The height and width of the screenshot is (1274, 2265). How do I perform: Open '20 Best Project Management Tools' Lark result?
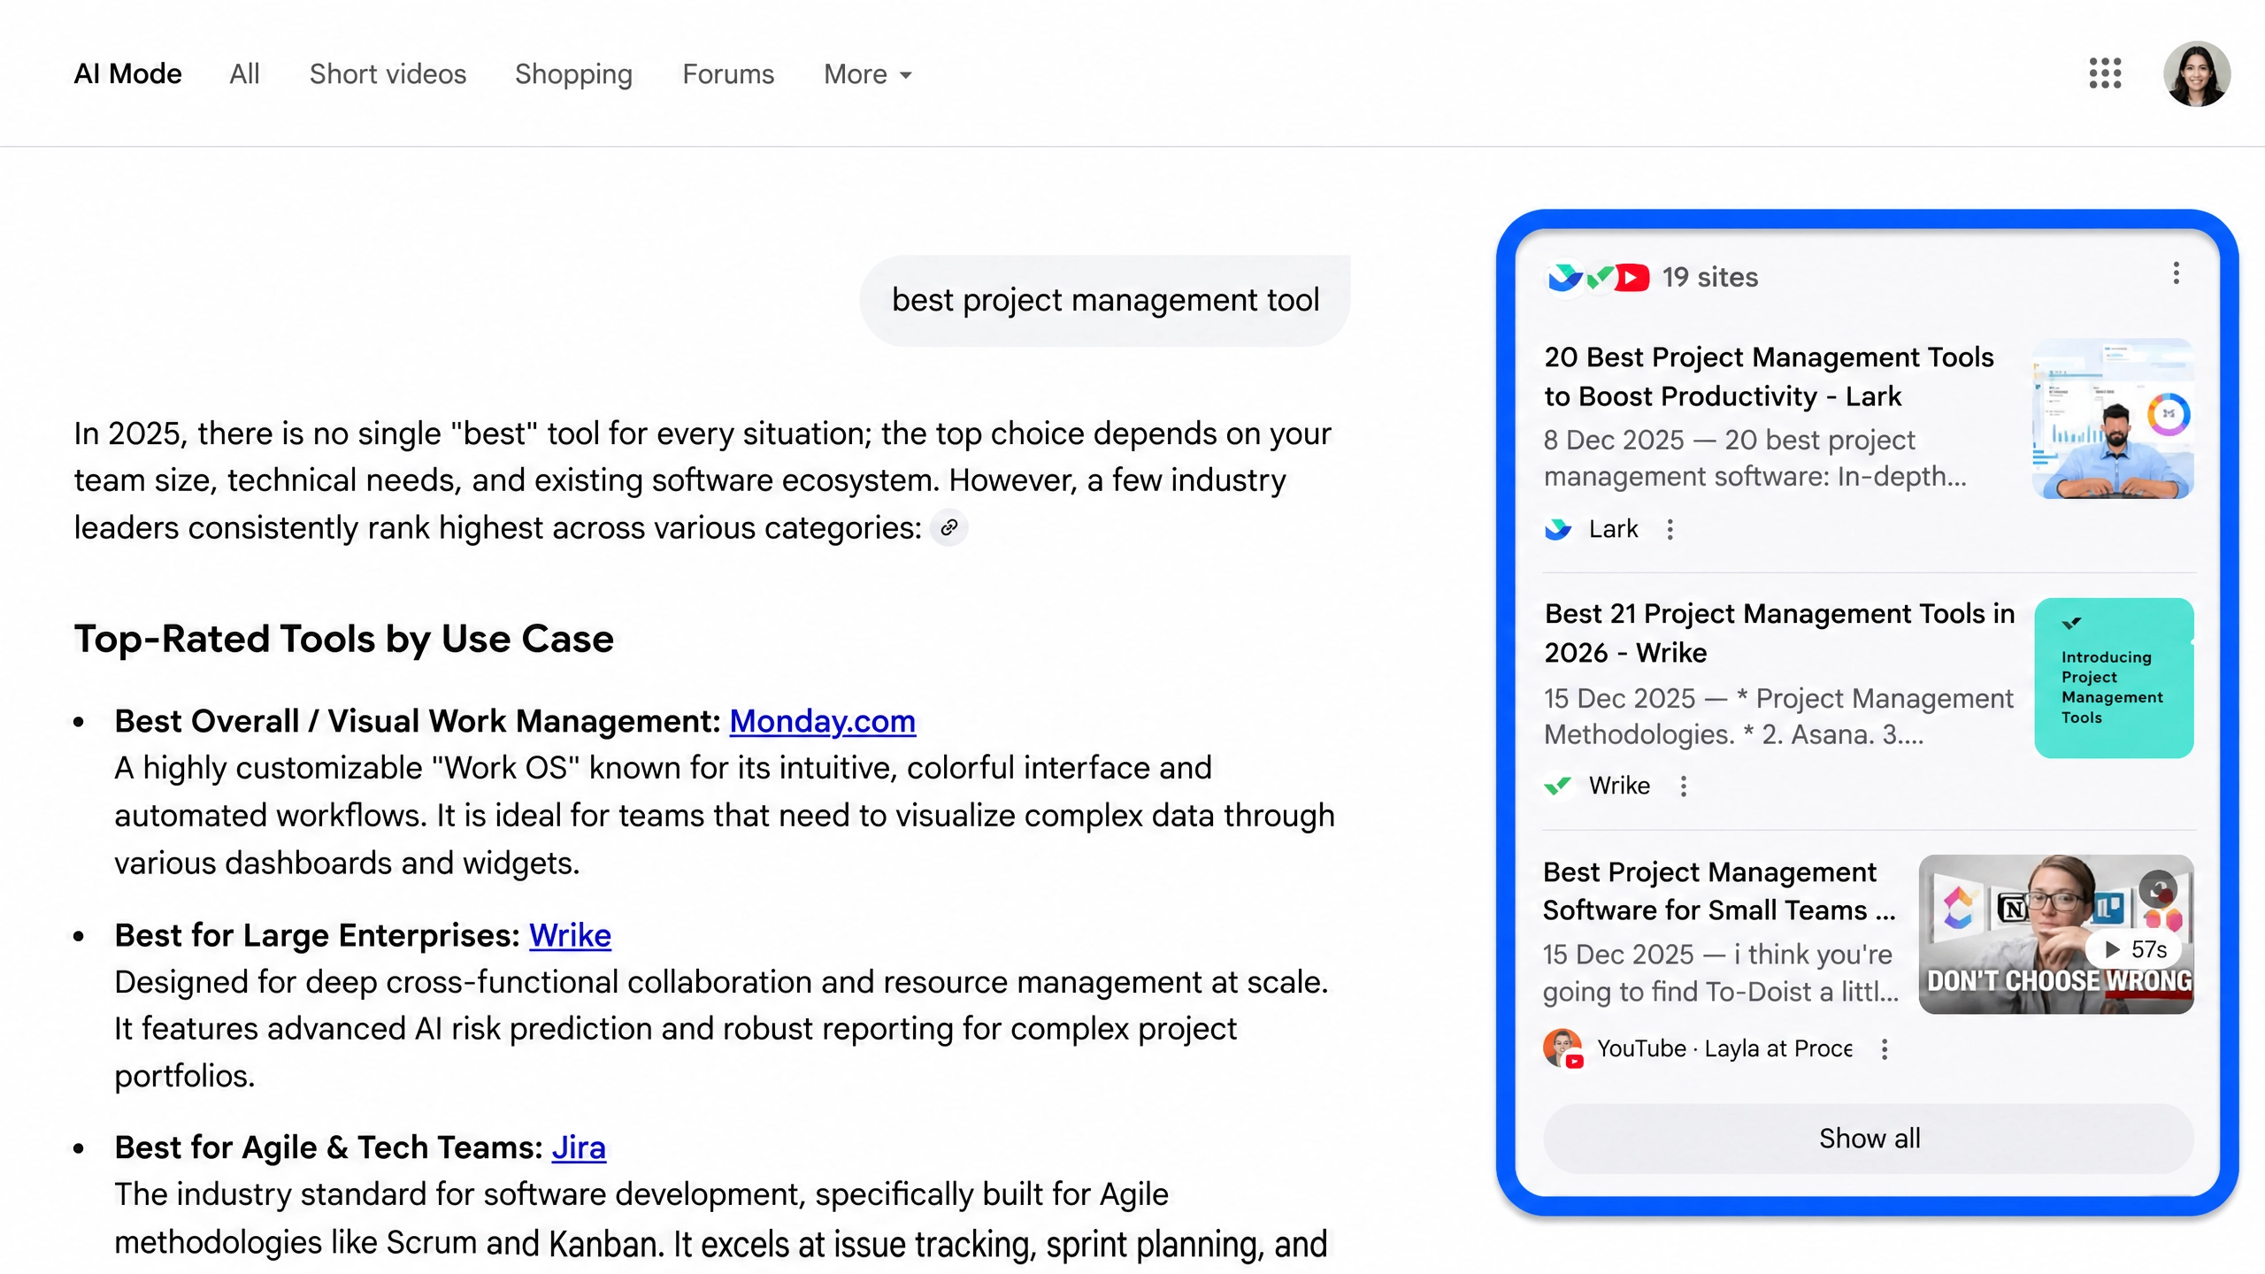pos(1769,377)
